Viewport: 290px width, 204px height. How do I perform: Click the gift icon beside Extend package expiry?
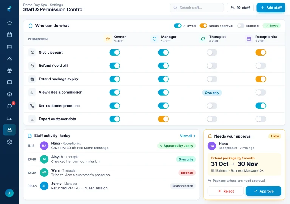(32, 79)
